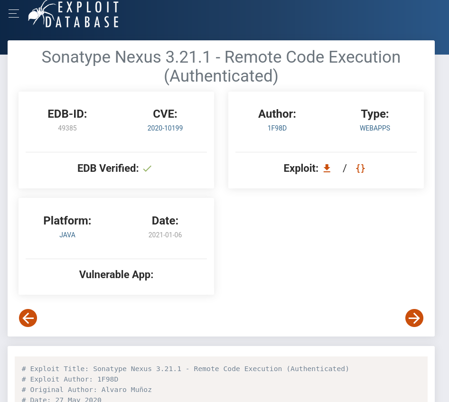Click the 'Type:' heading
The image size is (449, 402).
pos(375,114)
